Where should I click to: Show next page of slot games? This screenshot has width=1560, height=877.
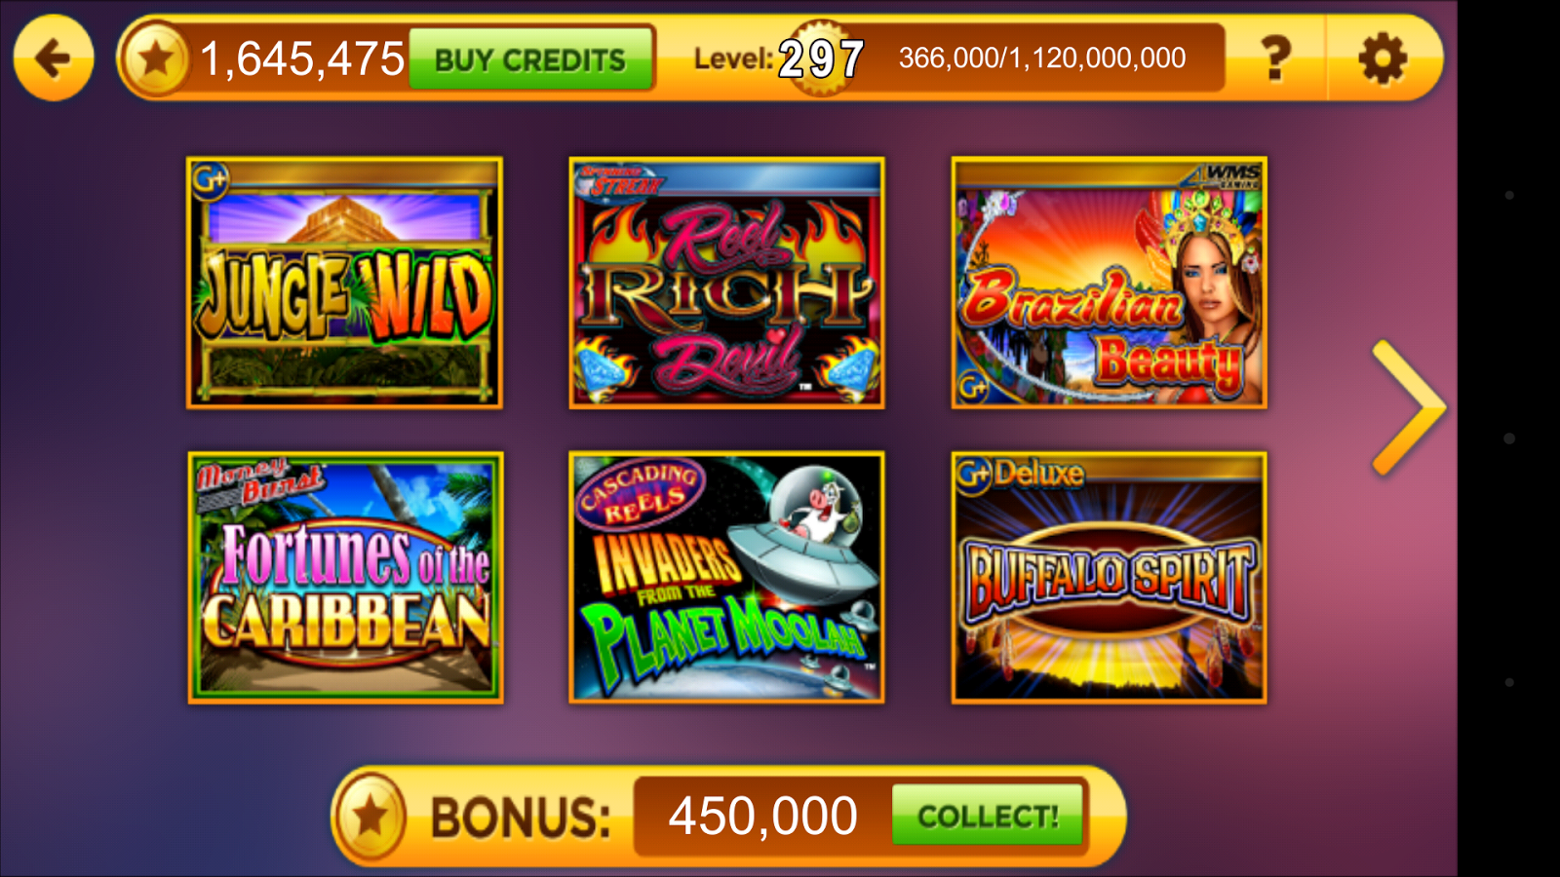(1407, 407)
